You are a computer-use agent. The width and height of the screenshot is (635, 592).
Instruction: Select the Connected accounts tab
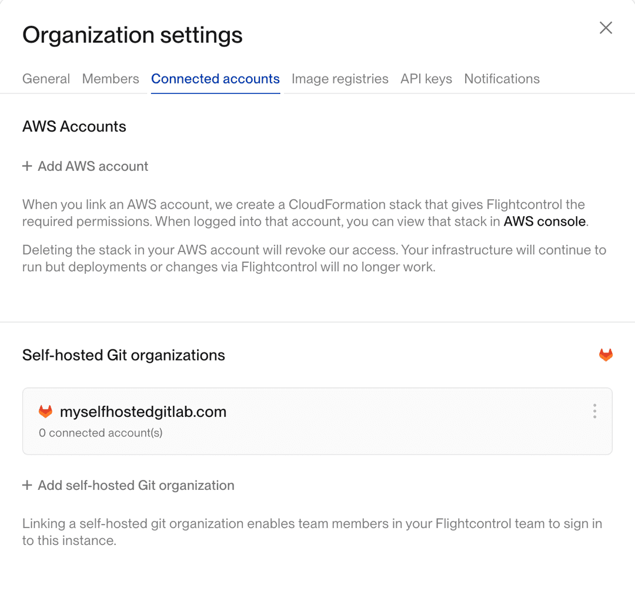coord(215,79)
